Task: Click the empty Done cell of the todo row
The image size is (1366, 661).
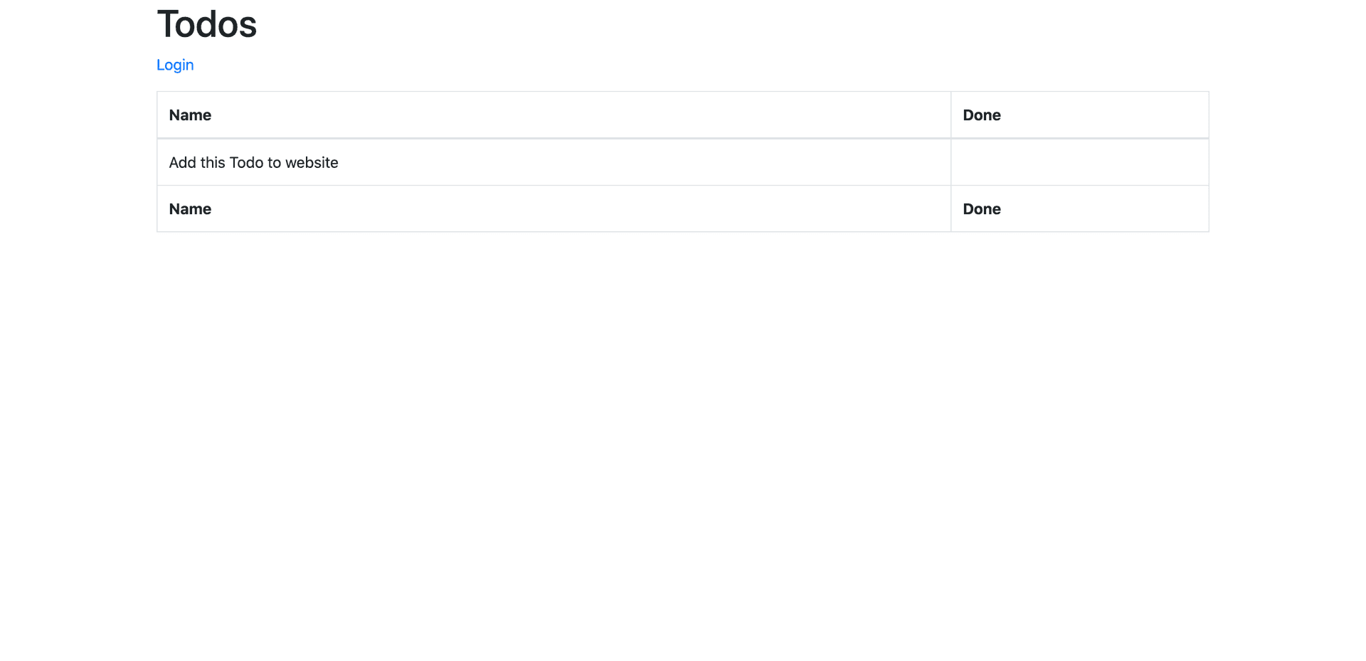Action: (1079, 162)
